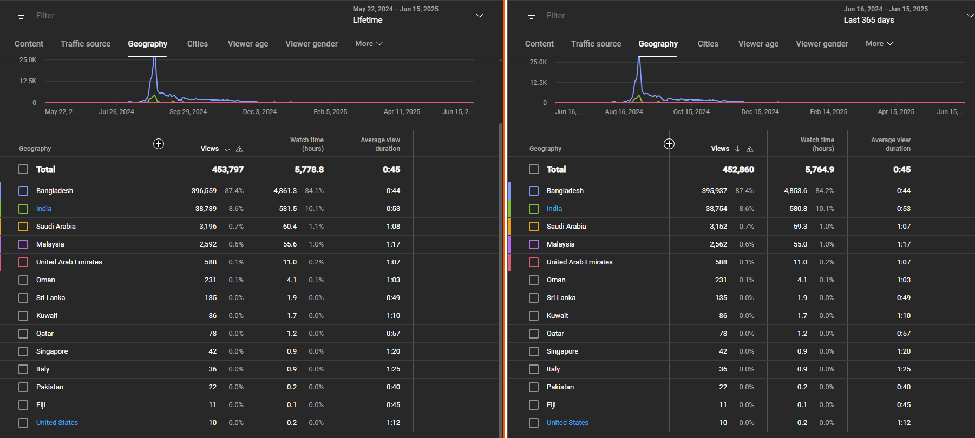Toggle Bangladesh checkbox in left panel

tap(23, 191)
